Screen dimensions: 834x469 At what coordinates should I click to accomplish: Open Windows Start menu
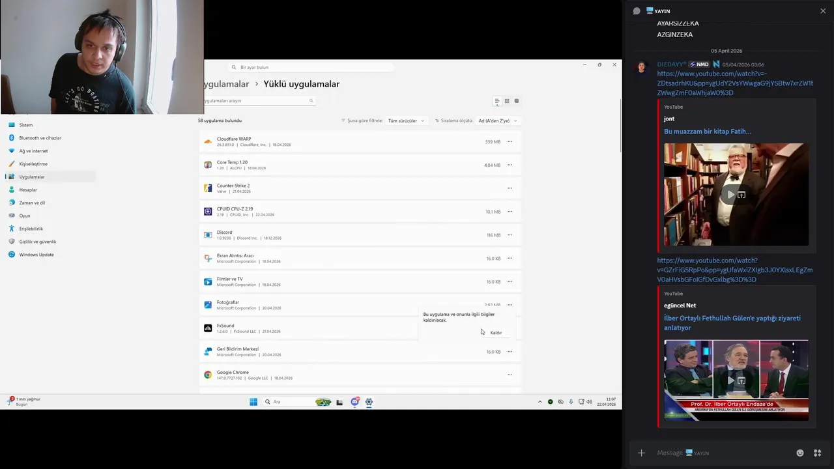[253, 402]
